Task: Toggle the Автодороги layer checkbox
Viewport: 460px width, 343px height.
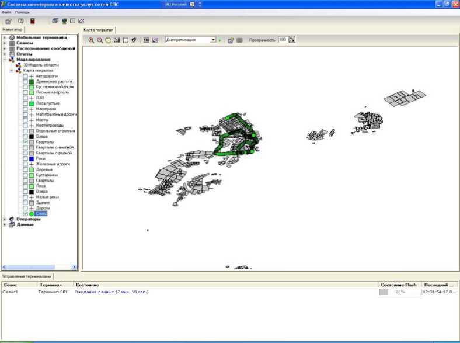Action: (x=26, y=76)
